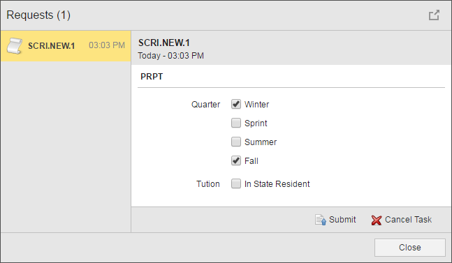This screenshot has width=452, height=263.
Task: Uncheck the Winter quarter checkbox
Action: pos(236,104)
